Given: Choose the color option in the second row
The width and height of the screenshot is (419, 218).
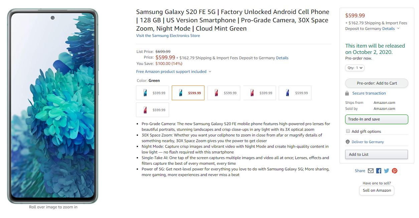Looking at the screenshot, I should coord(152,110).
